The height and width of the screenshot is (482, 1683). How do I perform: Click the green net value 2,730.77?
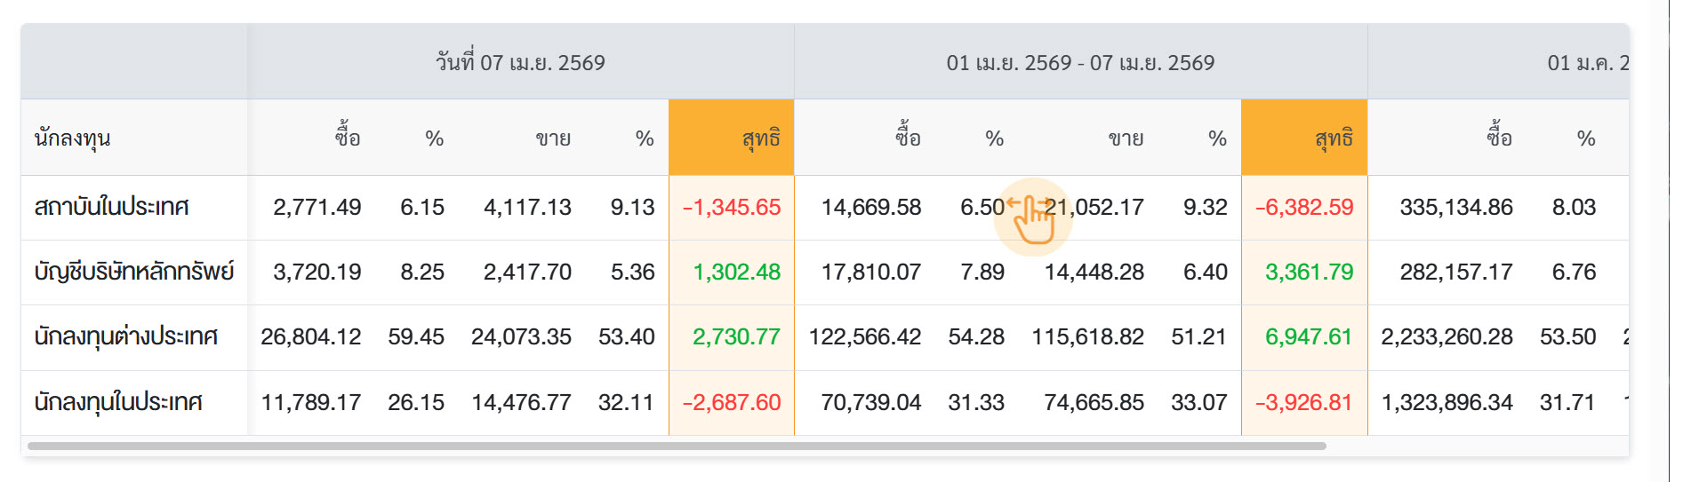click(x=736, y=337)
